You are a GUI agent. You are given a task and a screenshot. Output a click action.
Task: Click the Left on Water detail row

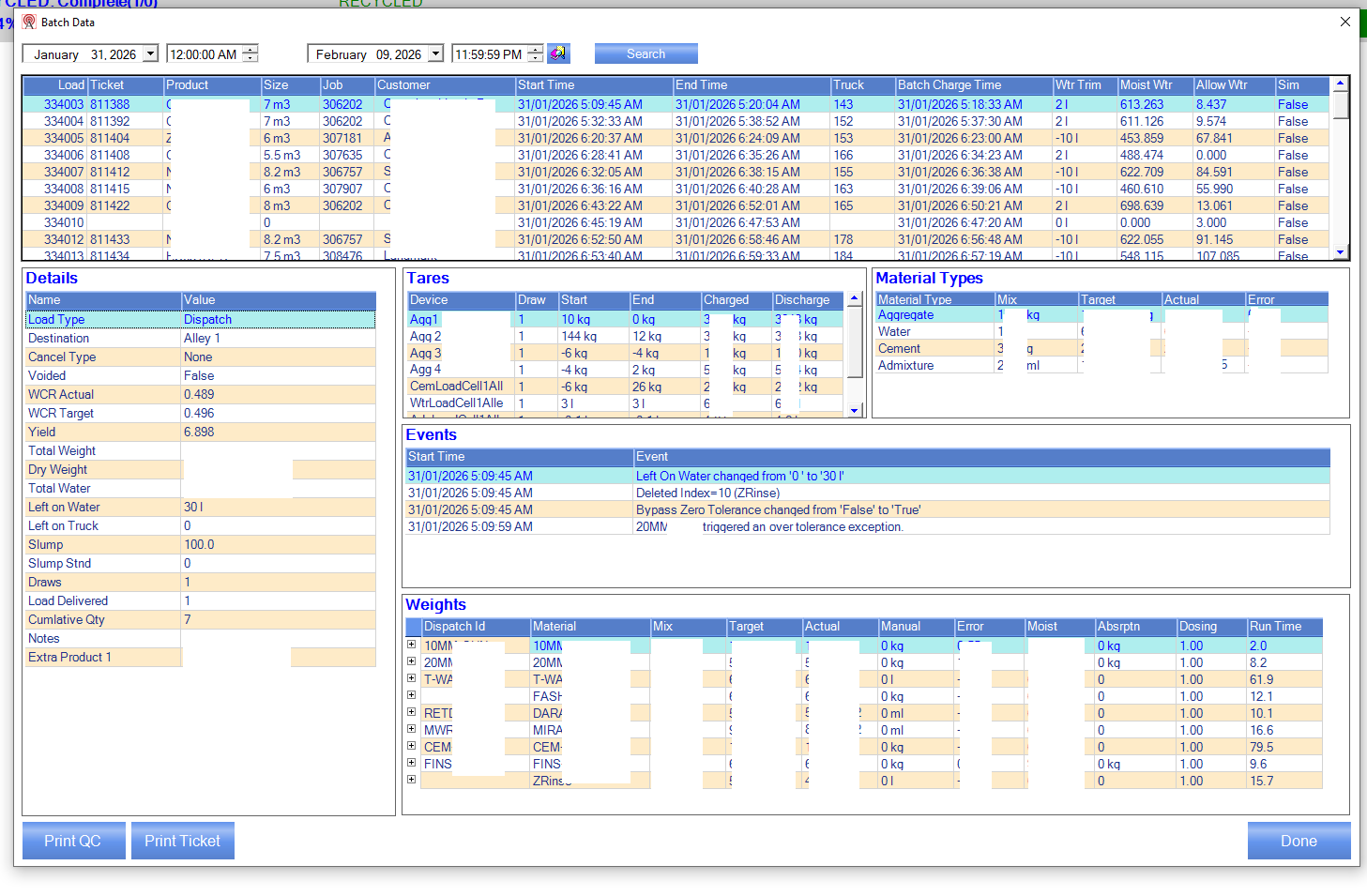coord(201,507)
